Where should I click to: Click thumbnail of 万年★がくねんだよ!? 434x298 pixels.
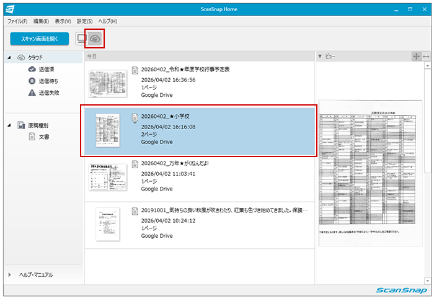click(108, 177)
